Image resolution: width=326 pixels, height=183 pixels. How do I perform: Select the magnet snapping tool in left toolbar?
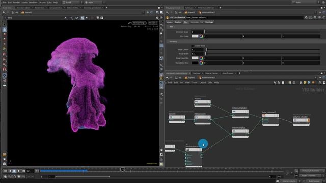tap(5, 69)
